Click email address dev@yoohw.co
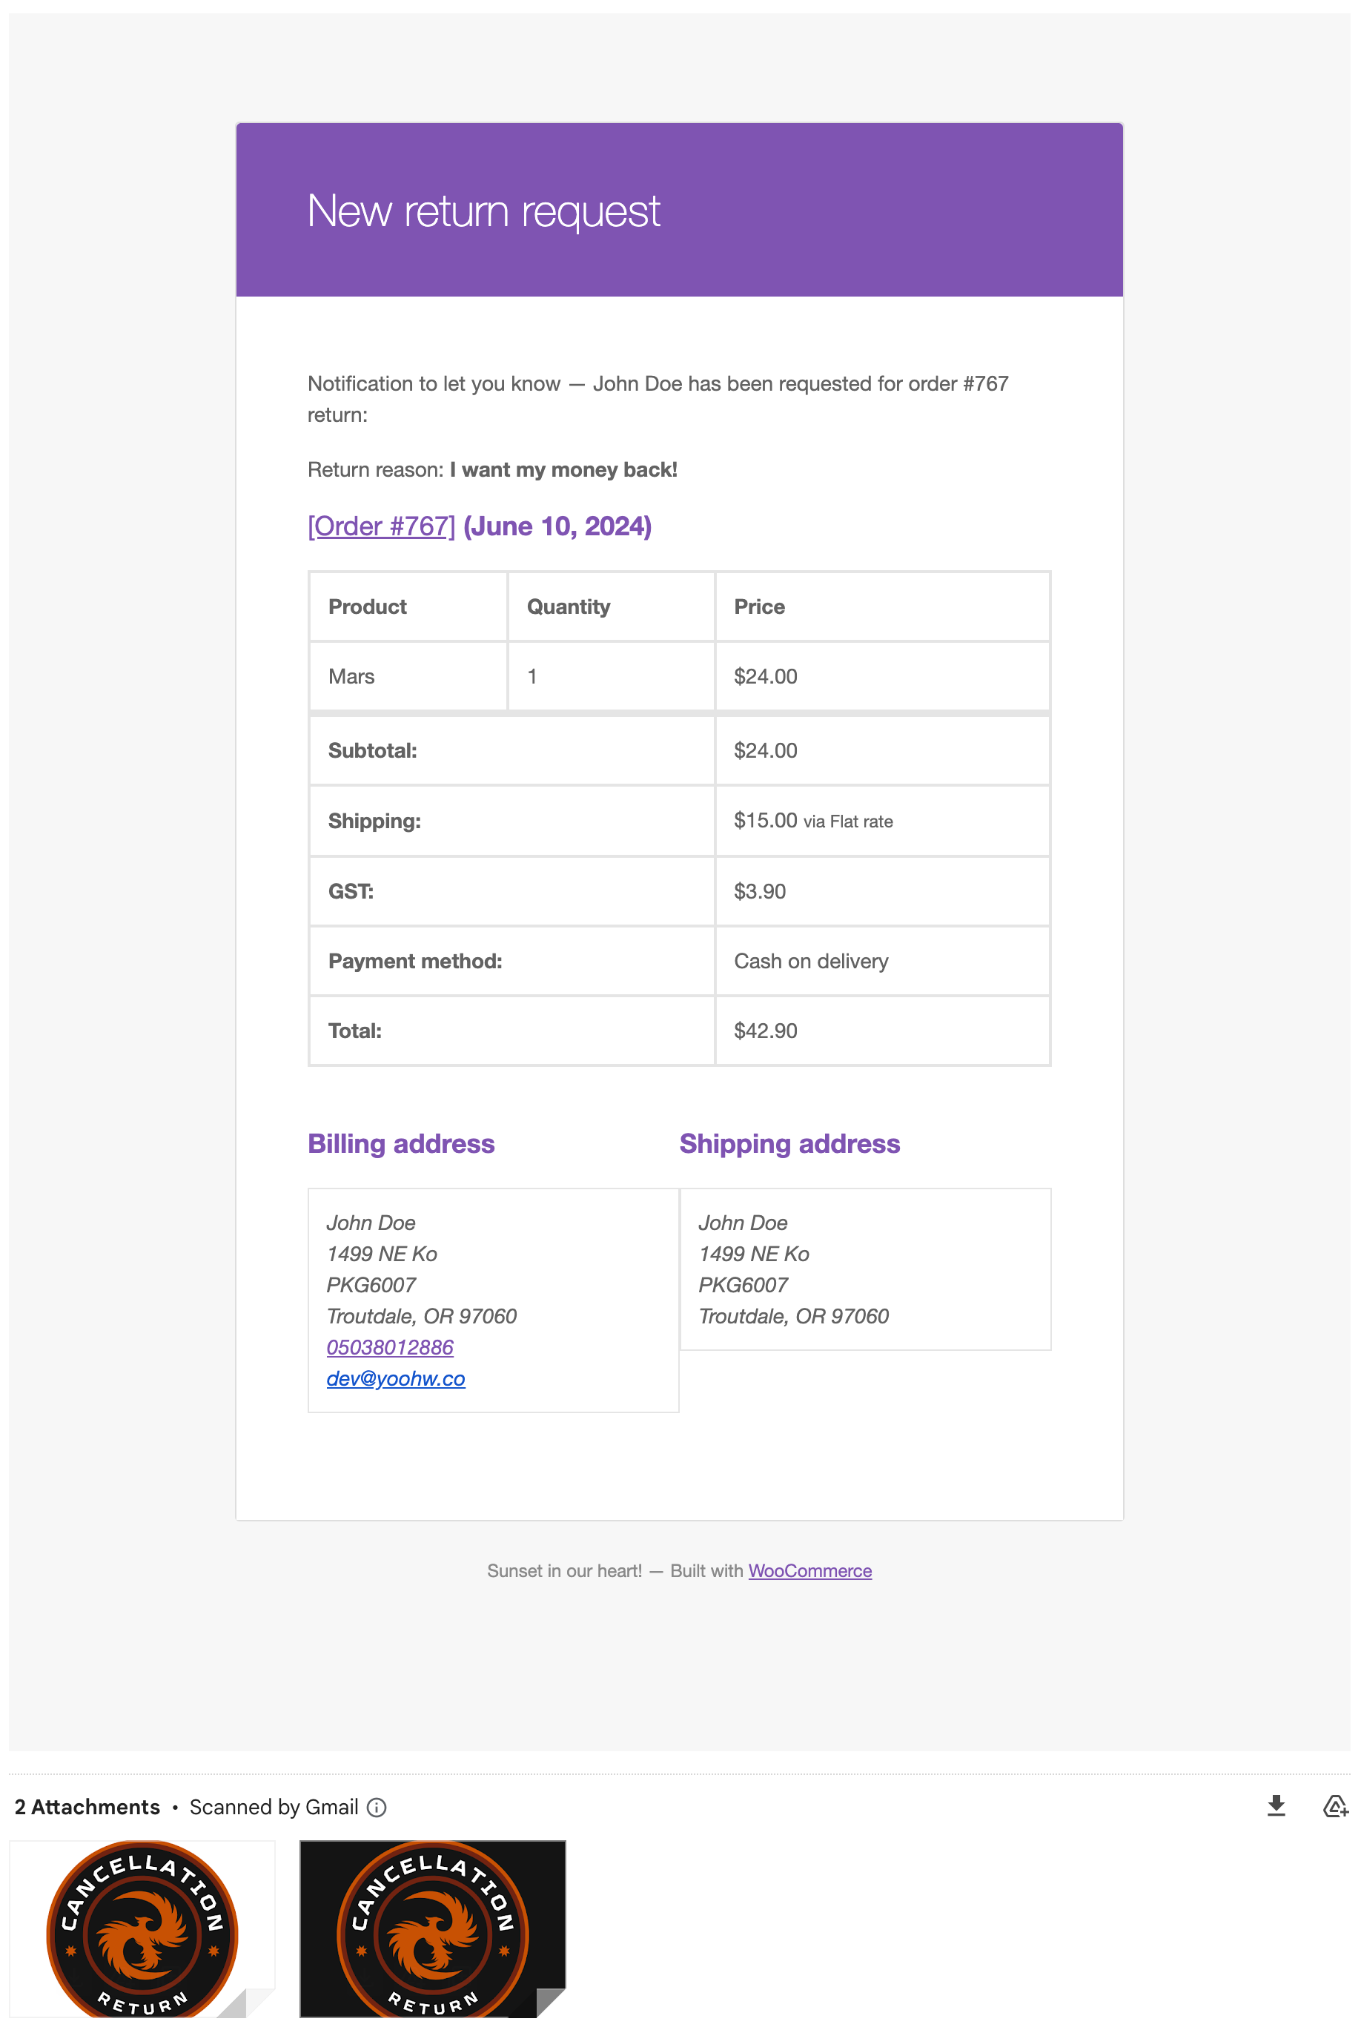The width and height of the screenshot is (1361, 2030). coord(396,1378)
